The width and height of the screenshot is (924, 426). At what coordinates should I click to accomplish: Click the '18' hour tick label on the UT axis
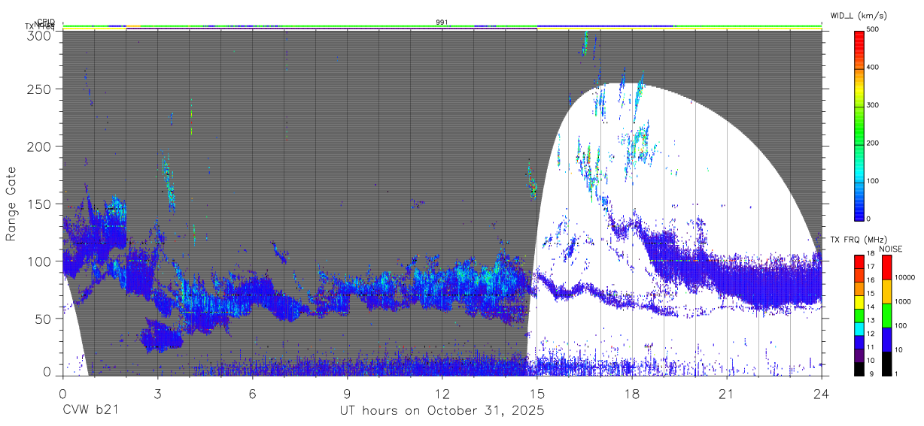click(x=632, y=394)
